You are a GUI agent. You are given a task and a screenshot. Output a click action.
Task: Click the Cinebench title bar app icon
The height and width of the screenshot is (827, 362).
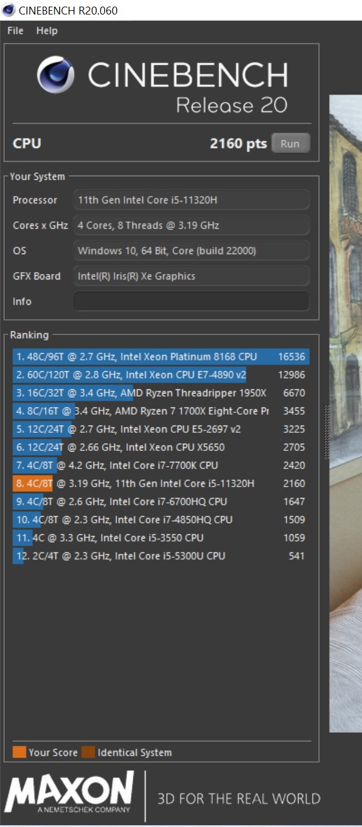tap(8, 10)
